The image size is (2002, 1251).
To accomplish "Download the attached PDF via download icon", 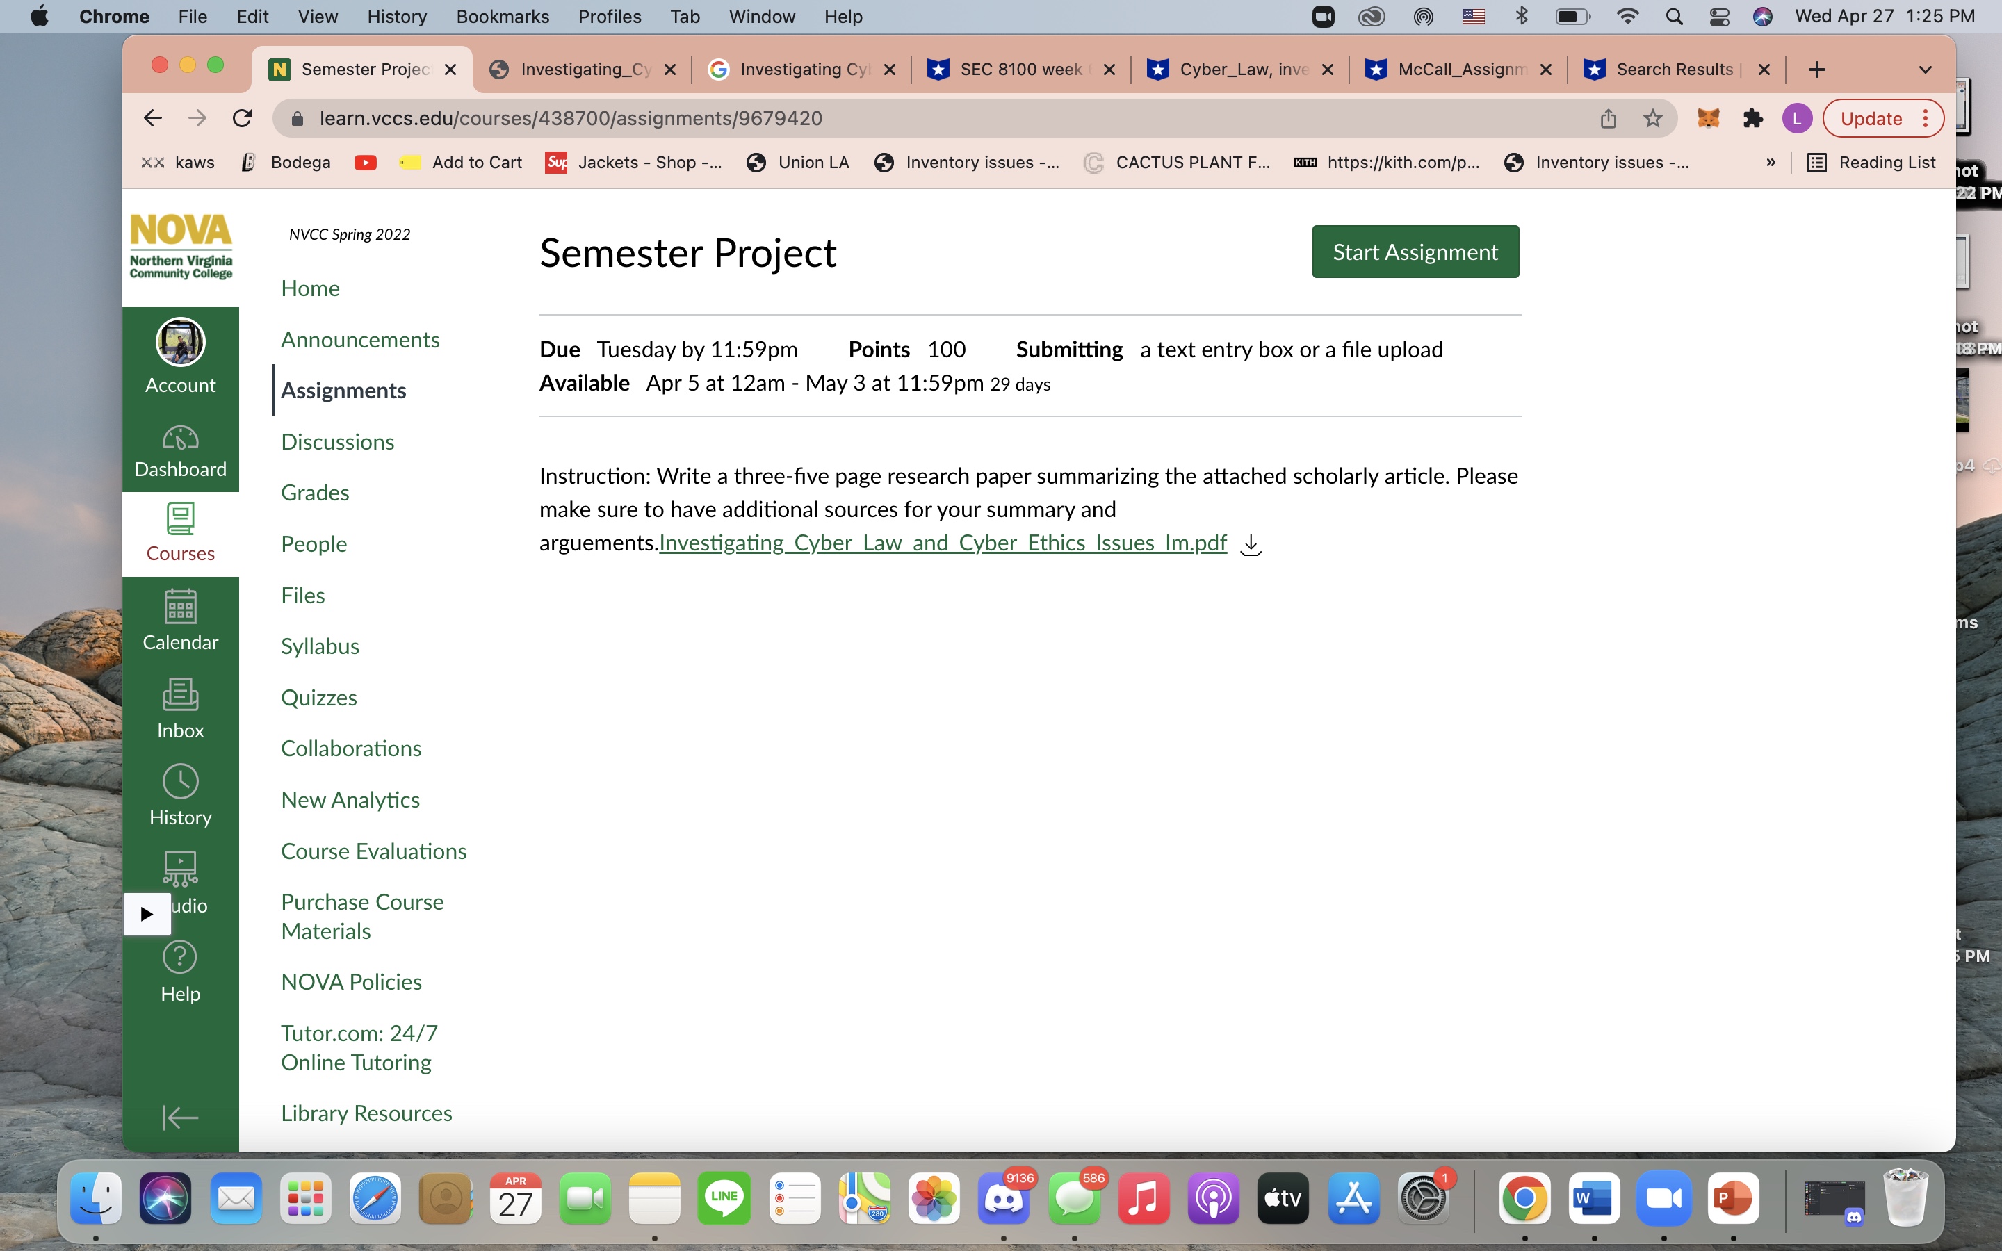I will (1250, 544).
